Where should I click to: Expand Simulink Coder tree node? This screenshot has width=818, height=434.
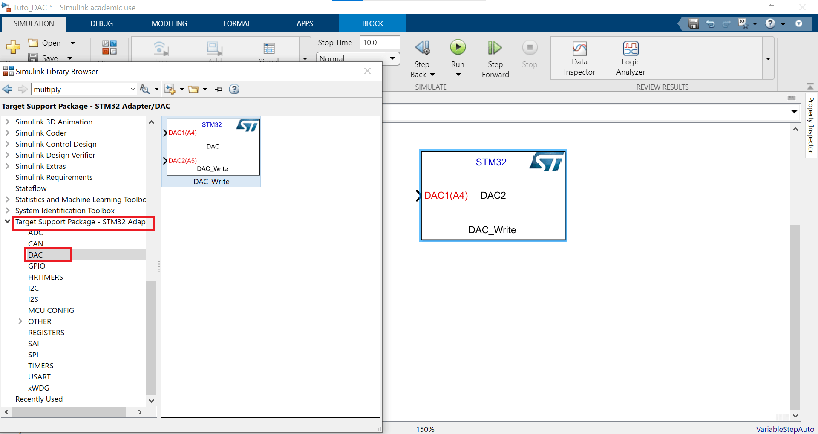coord(7,133)
